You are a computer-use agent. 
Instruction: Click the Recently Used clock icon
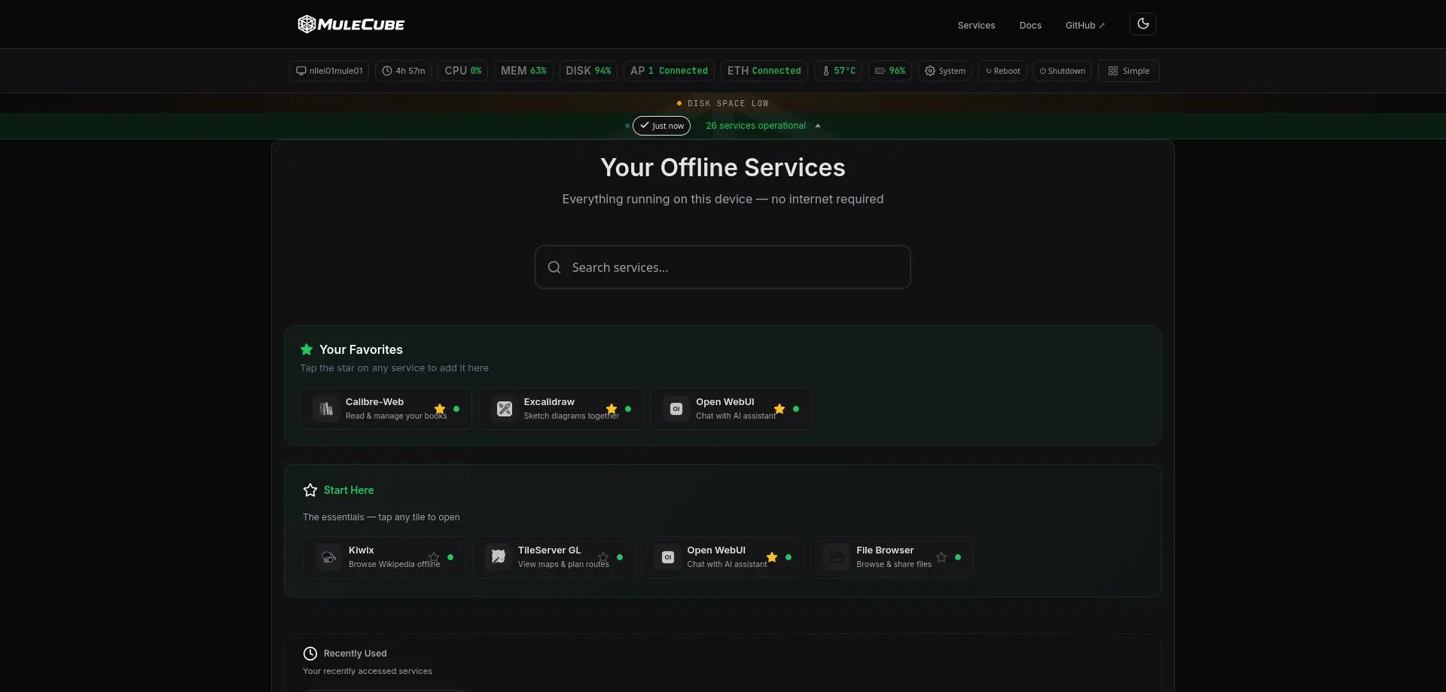point(310,654)
